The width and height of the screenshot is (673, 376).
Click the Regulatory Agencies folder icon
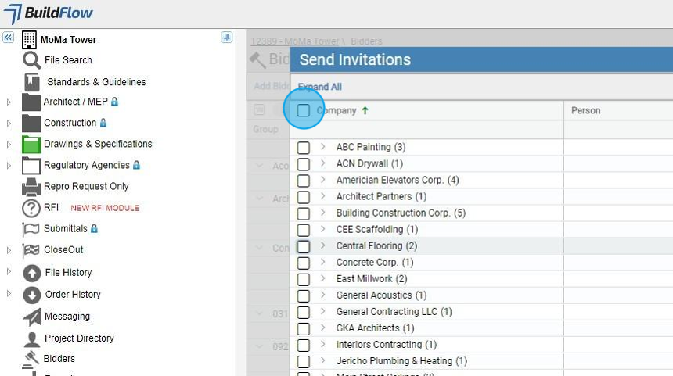[31, 166]
